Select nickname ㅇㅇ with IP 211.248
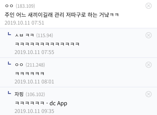Screen dimensions: 157x115 (x=19, y=65)
